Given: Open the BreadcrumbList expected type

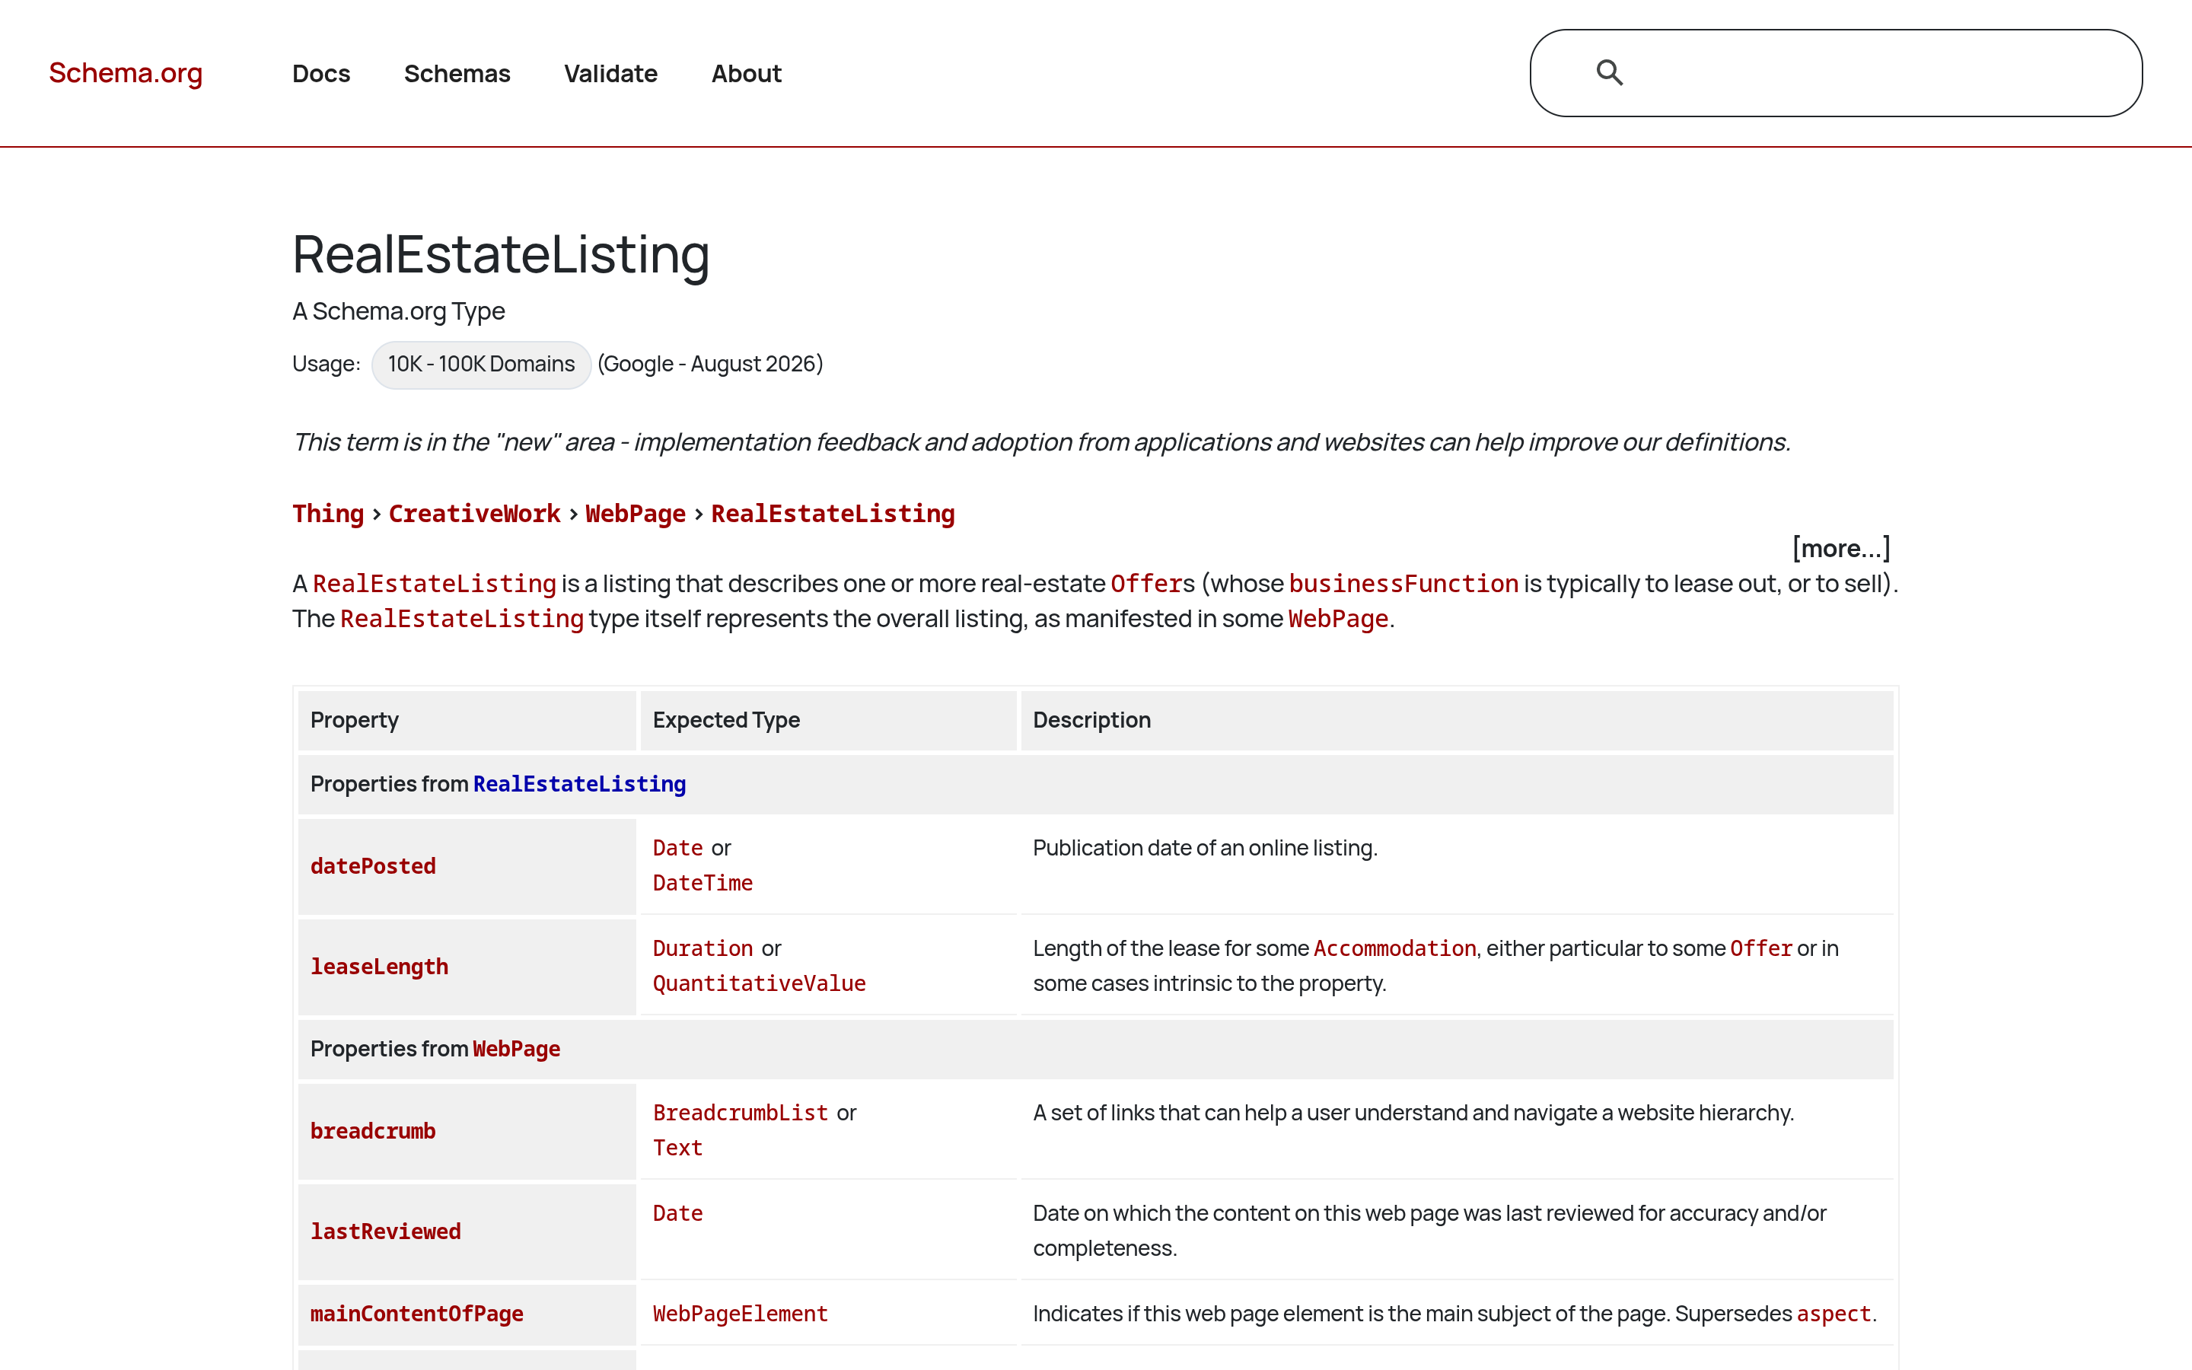Looking at the screenshot, I should click(740, 1113).
